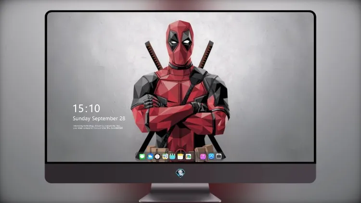Open the photo gallery icon in dock
The height and width of the screenshot is (203, 361).
pos(188,156)
